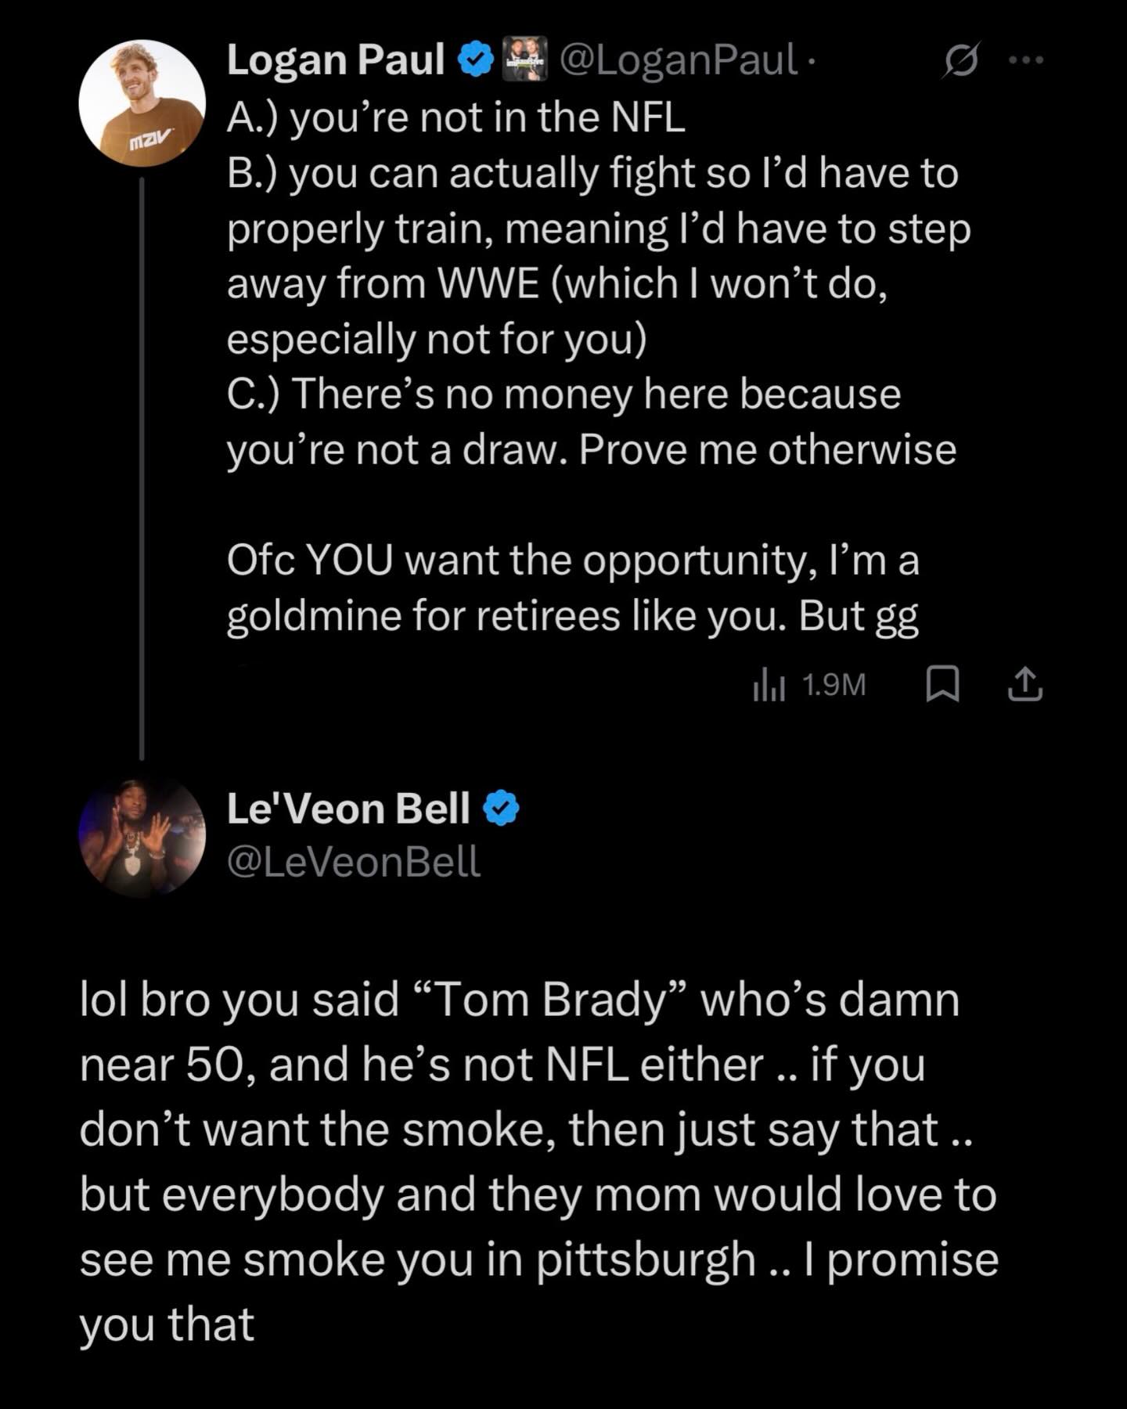Click the vertical thread line between tweets

142,470
